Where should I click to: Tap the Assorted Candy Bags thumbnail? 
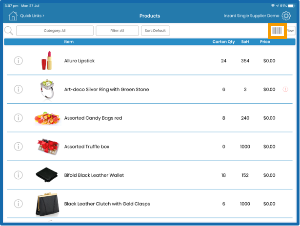click(47, 118)
